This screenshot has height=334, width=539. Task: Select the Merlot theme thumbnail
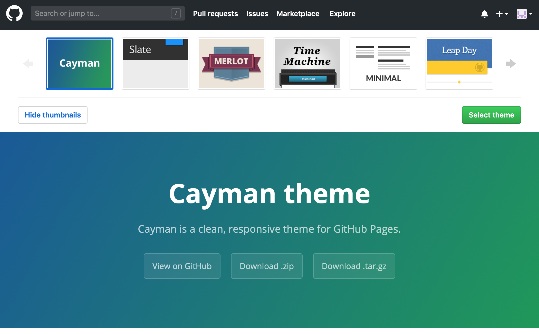pyautogui.click(x=232, y=62)
